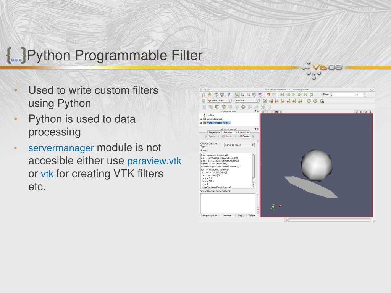391x293 pixels.
Task: Click the white sphere in 3D view
Action: click(317, 165)
